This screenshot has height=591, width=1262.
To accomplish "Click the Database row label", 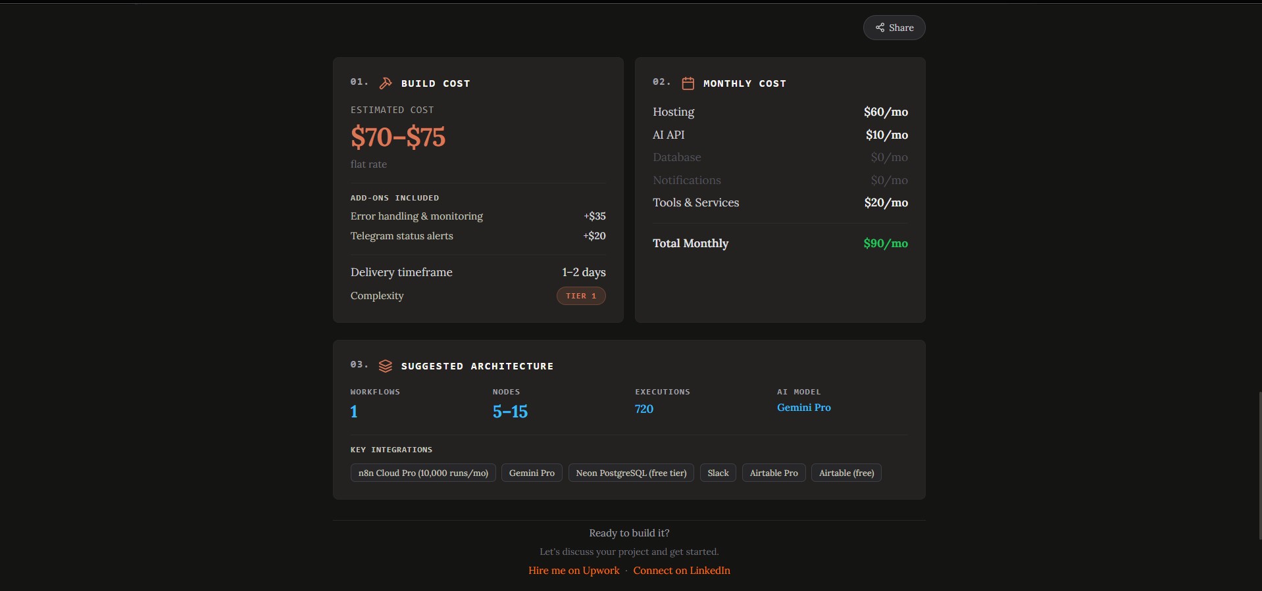I will pyautogui.click(x=676, y=157).
